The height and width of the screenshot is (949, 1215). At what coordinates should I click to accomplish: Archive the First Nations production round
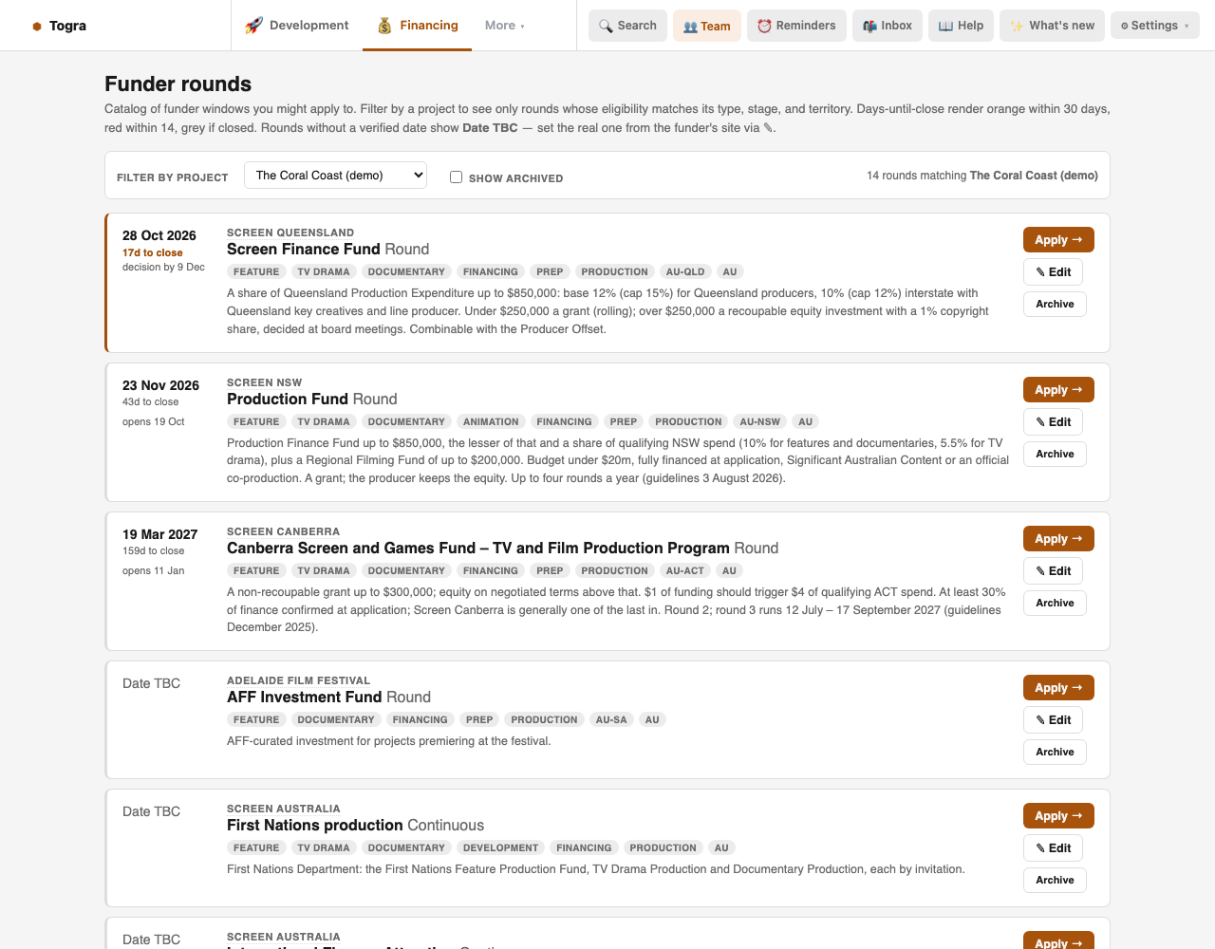click(1055, 880)
